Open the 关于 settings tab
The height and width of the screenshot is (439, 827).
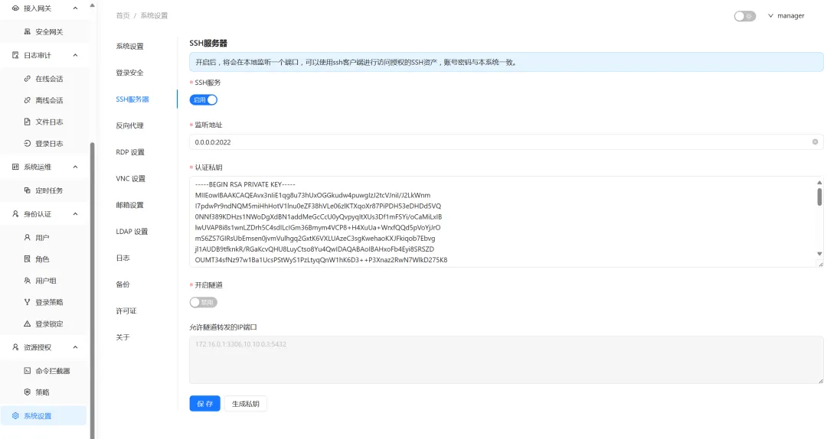tap(123, 337)
